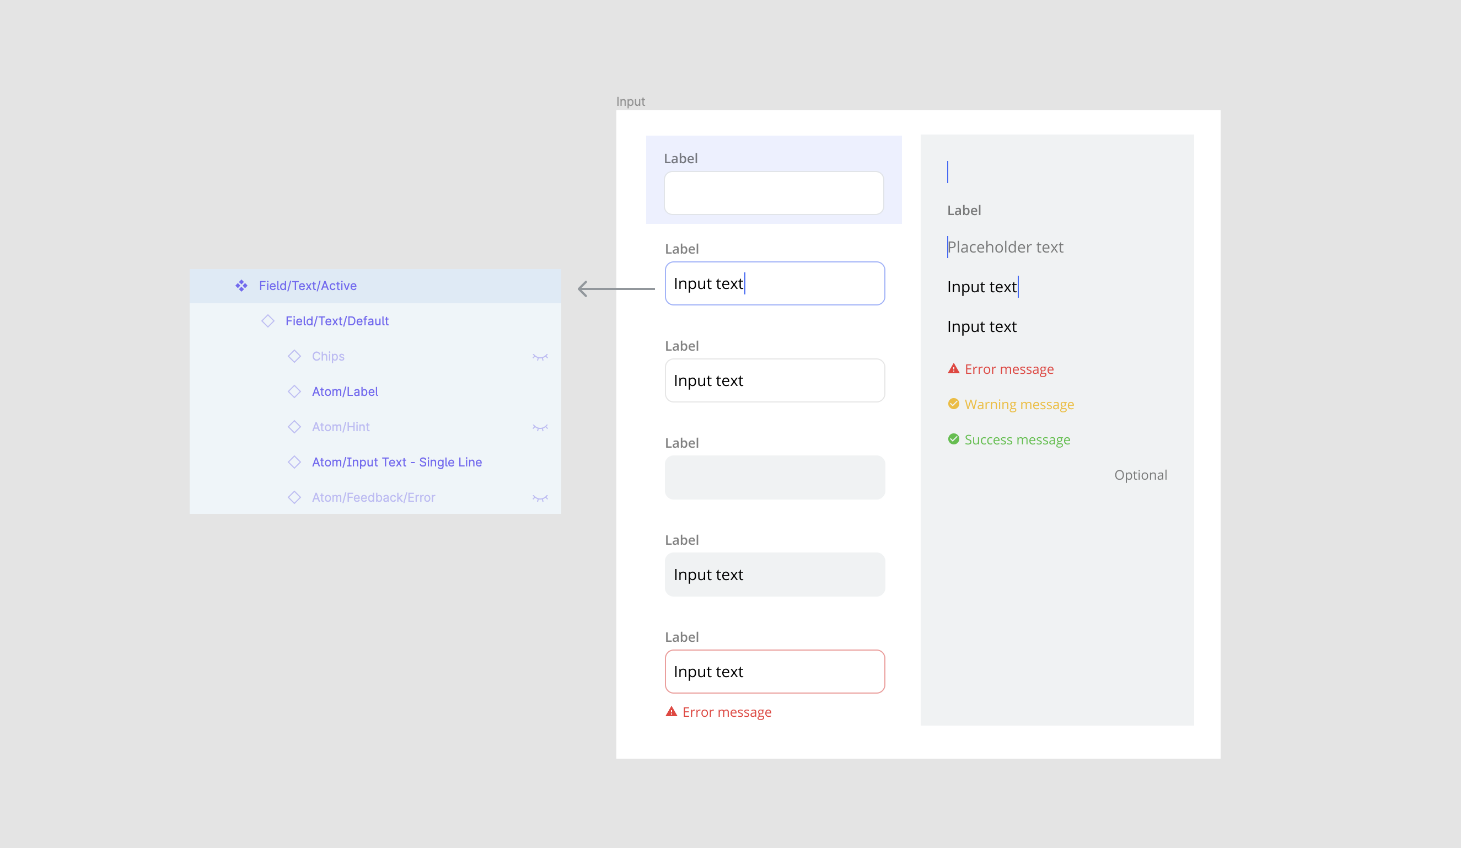
Task: Show the hidden Chips layer
Action: (540, 356)
